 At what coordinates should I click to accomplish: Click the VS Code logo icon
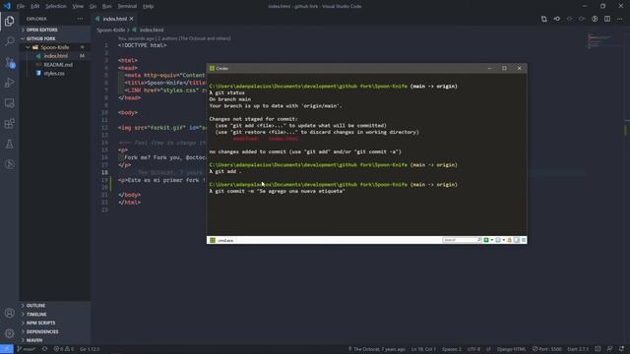tap(7, 6)
